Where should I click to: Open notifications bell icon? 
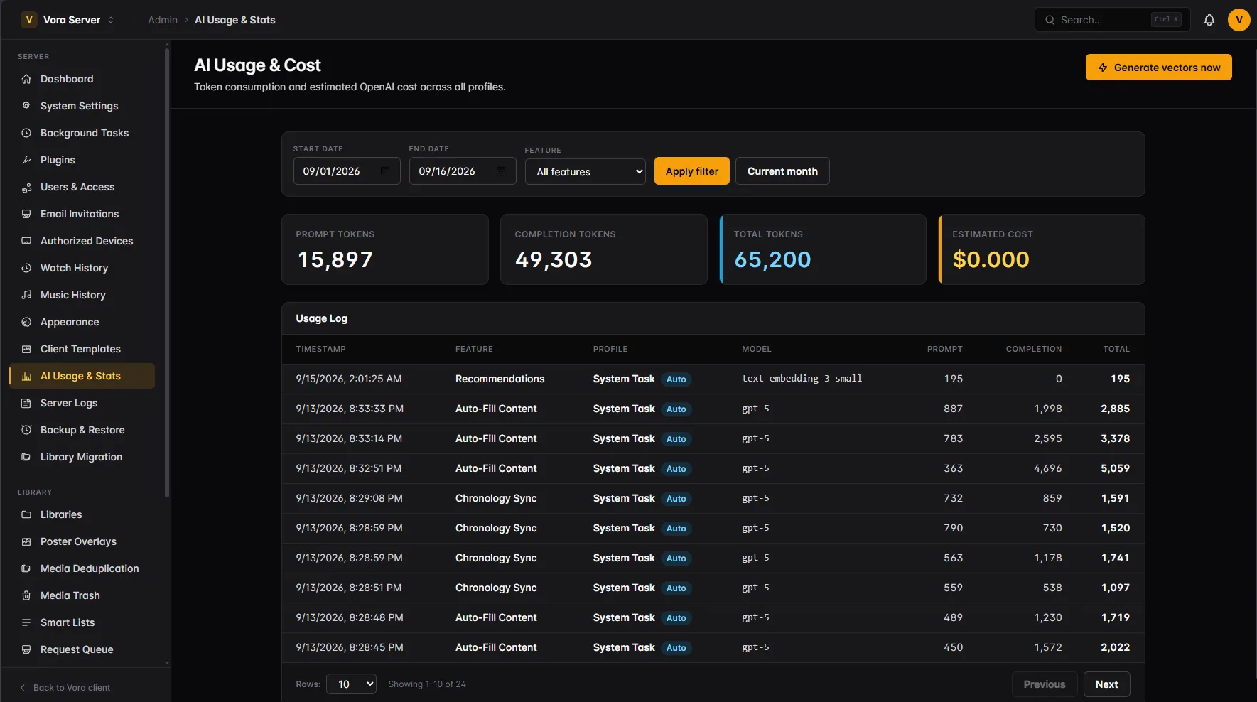(1209, 20)
